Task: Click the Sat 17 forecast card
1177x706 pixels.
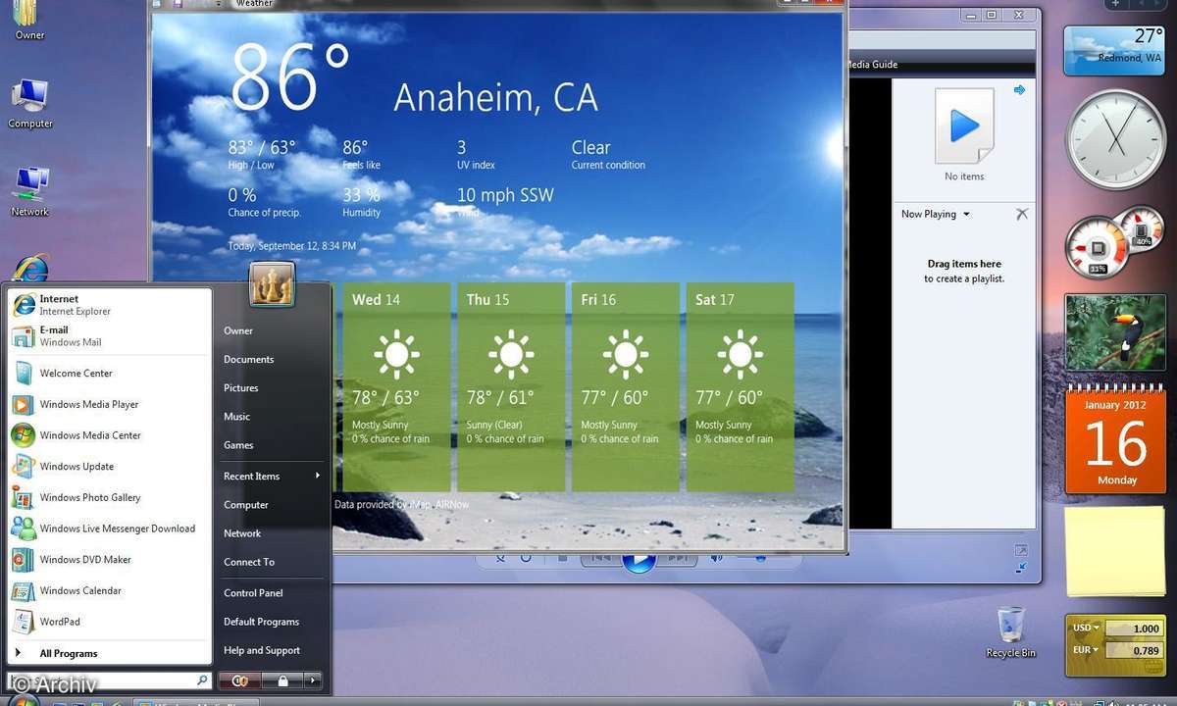Action: pos(741,387)
